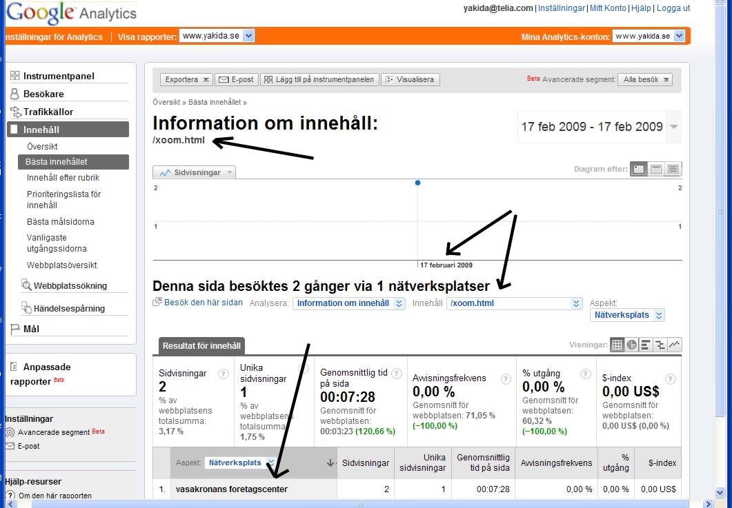Open the Mina Analytics-konton dropdown
The width and height of the screenshot is (732, 508).
pyautogui.click(x=649, y=36)
